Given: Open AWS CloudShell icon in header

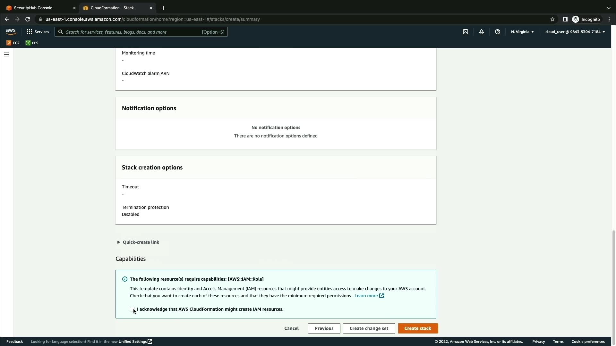Looking at the screenshot, I should pyautogui.click(x=466, y=32).
